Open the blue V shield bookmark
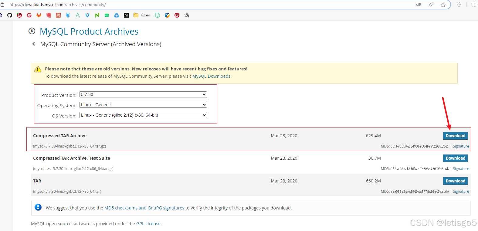The height and width of the screenshot is (231, 478). pos(87,15)
